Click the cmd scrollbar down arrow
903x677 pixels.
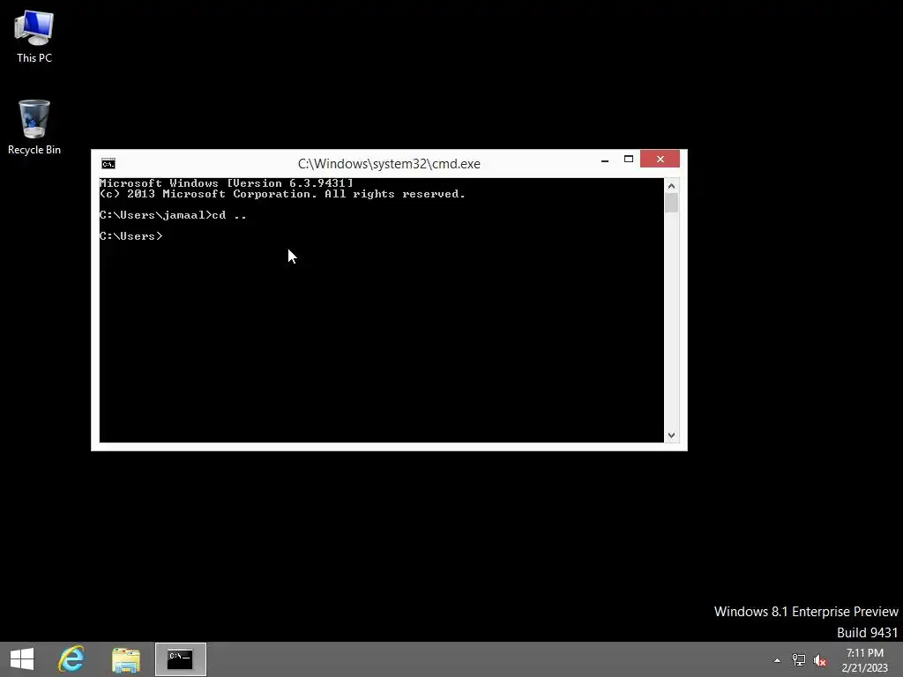pos(671,435)
